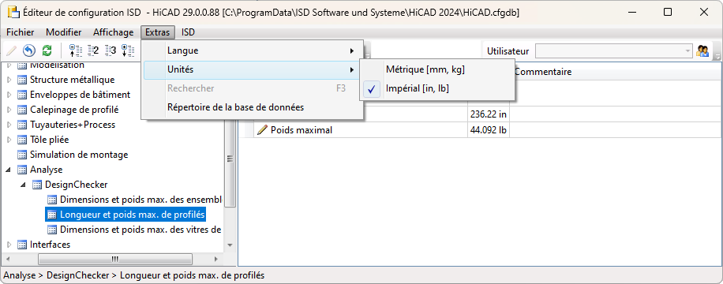This screenshot has width=723, height=284.
Task: Click the table icon of Enveloppes de bâtiment
Action: click(x=21, y=95)
